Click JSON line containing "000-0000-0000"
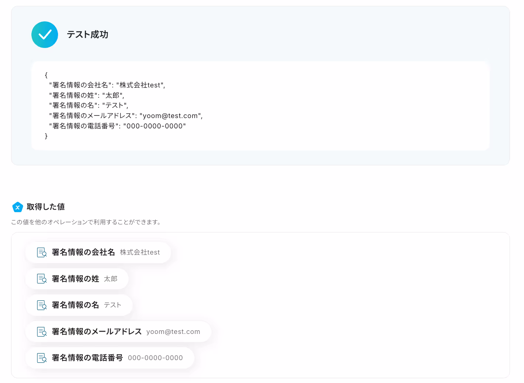The width and height of the screenshot is (524, 383). click(x=118, y=126)
